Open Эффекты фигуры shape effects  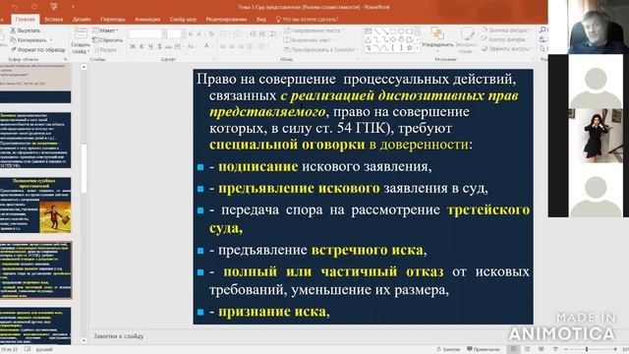[507, 48]
